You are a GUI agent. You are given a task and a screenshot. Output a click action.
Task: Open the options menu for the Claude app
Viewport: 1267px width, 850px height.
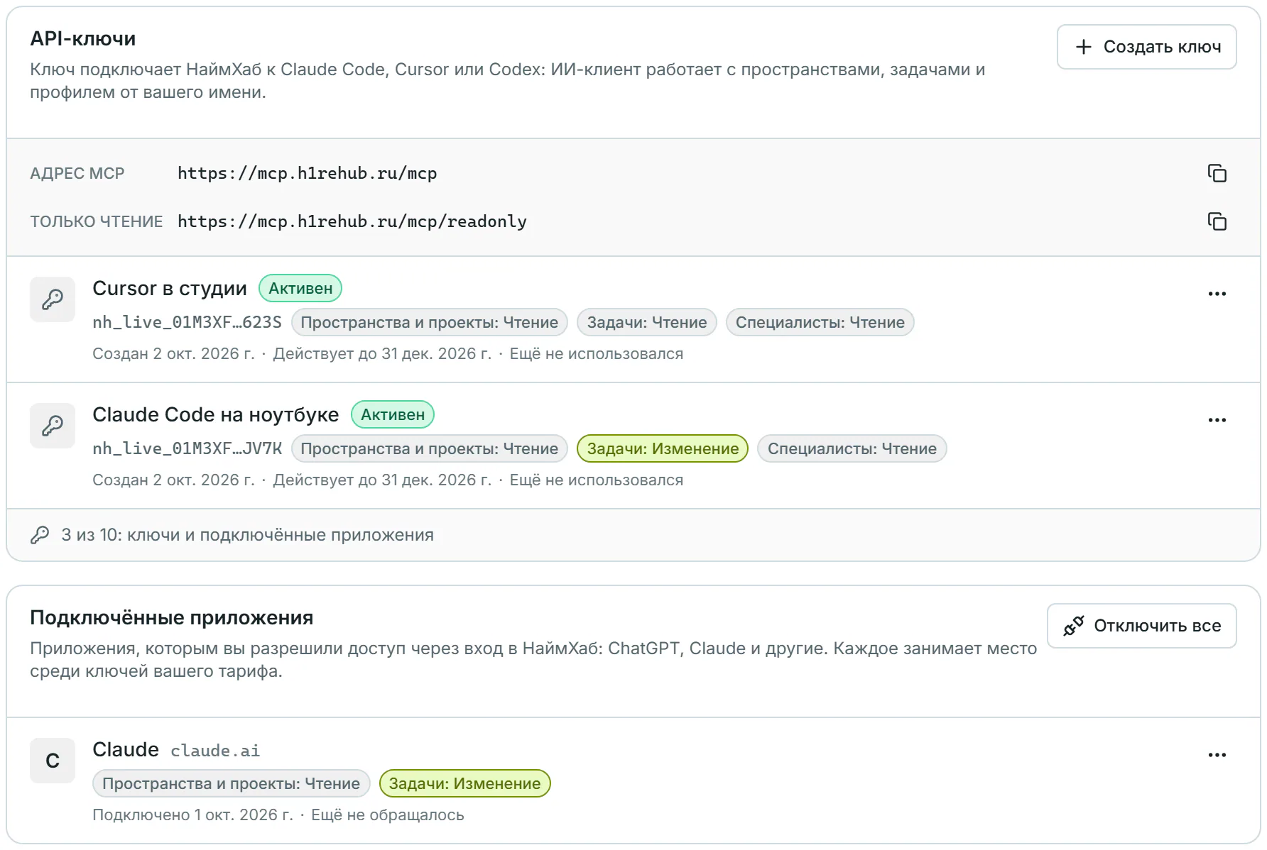tap(1217, 755)
